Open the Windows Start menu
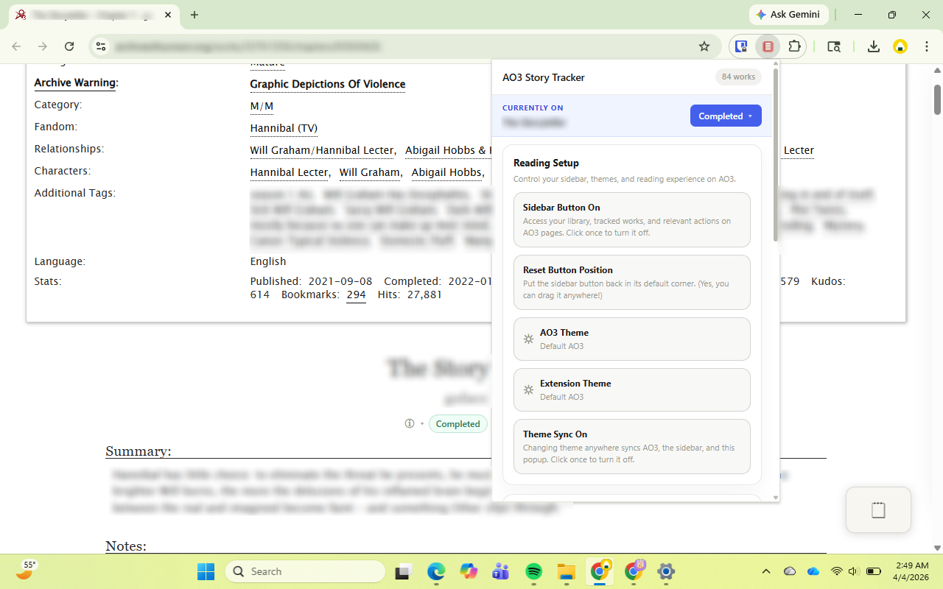This screenshot has width=943, height=589. pos(206,571)
